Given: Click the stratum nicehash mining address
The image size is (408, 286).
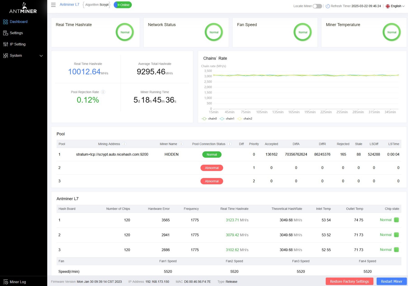Looking at the screenshot, I should point(112,154).
